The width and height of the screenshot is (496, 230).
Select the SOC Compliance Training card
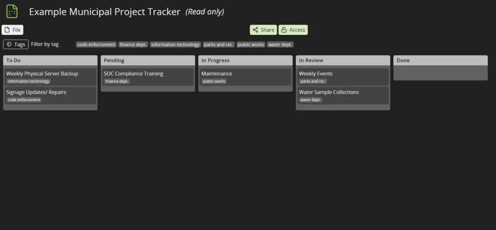pyautogui.click(x=148, y=77)
